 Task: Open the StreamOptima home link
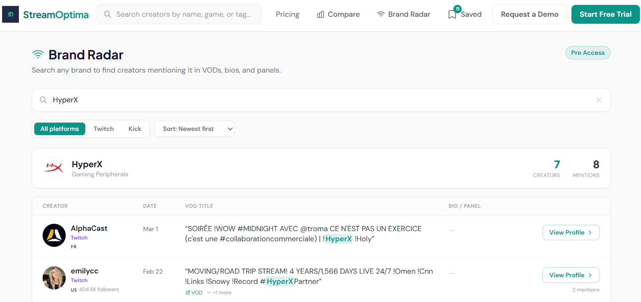[56, 15]
